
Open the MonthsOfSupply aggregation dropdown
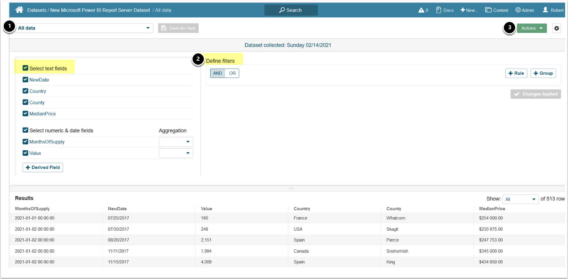point(176,142)
